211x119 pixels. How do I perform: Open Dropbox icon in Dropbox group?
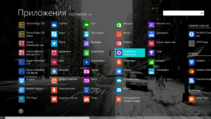coord(192,62)
